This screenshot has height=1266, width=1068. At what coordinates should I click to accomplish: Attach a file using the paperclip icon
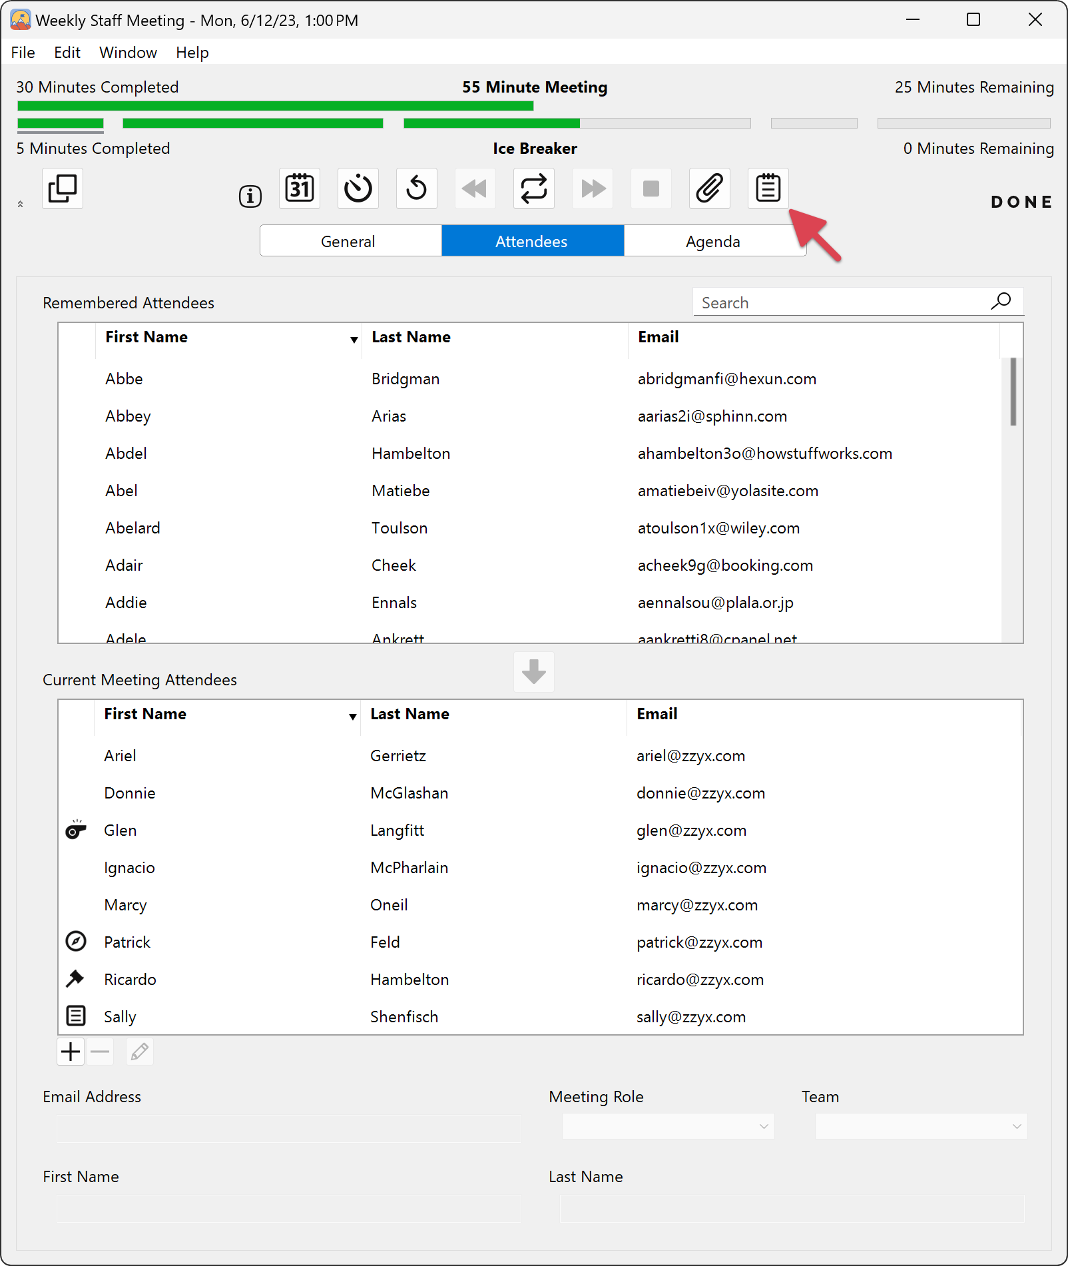(x=709, y=188)
